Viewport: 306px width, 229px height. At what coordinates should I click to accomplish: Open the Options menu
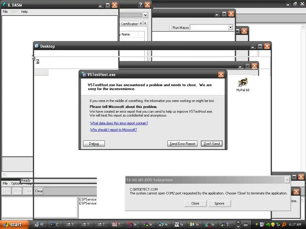tap(16, 183)
